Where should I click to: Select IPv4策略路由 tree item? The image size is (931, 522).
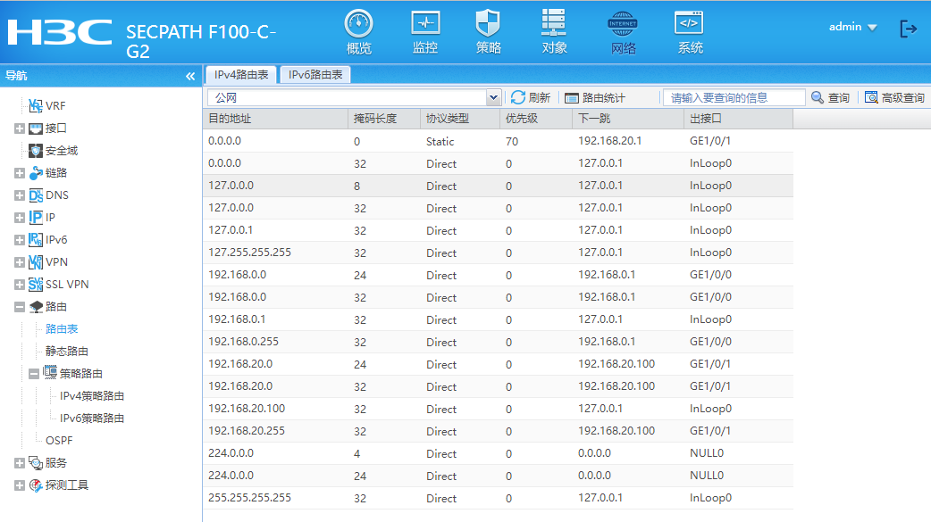pos(92,395)
